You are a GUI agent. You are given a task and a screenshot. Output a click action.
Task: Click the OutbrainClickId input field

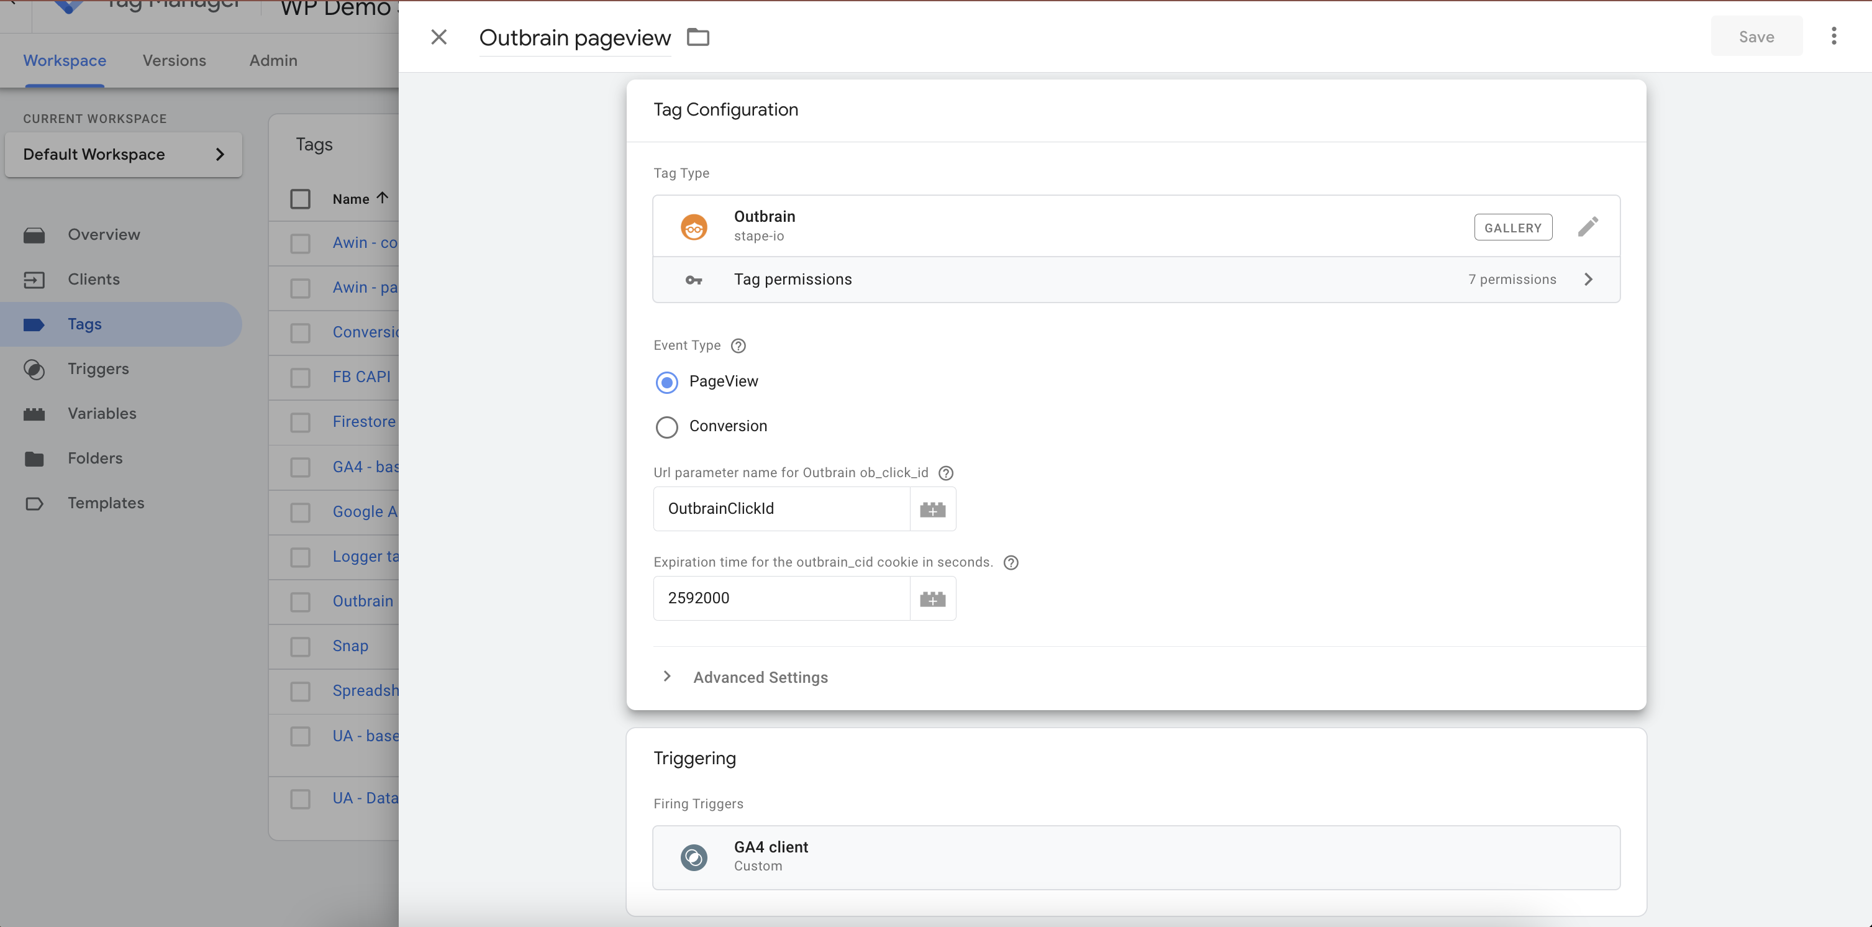click(x=781, y=508)
